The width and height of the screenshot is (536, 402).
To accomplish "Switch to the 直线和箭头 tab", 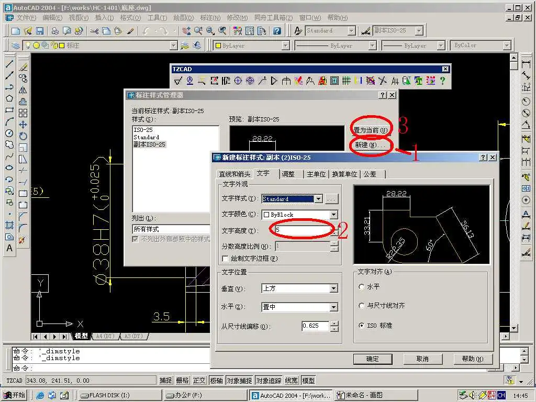I will 234,174.
